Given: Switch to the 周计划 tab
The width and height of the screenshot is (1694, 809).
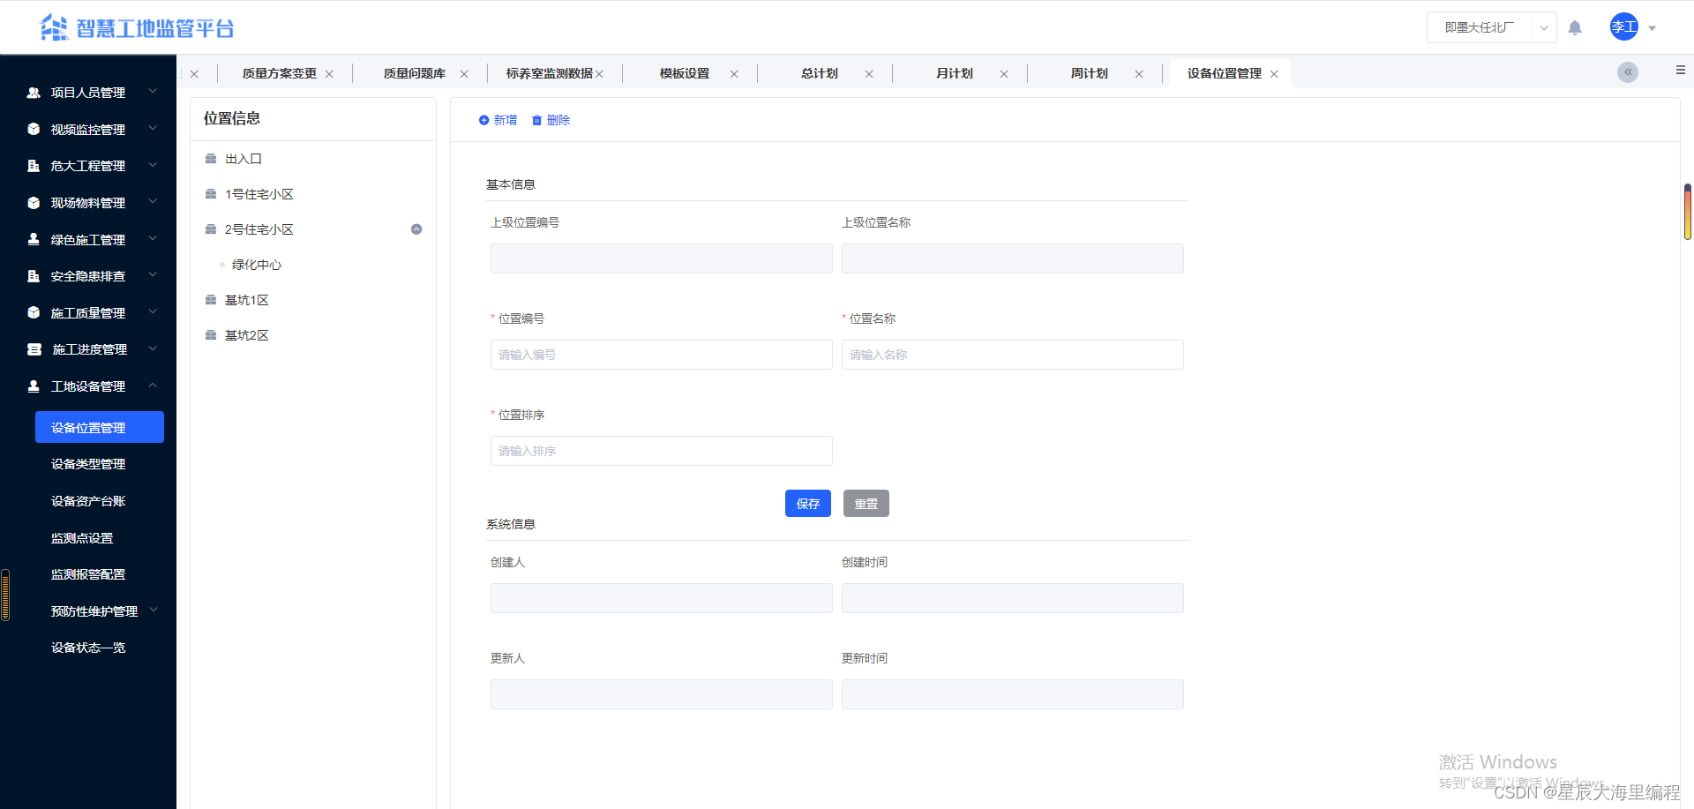Looking at the screenshot, I should click(x=1090, y=73).
